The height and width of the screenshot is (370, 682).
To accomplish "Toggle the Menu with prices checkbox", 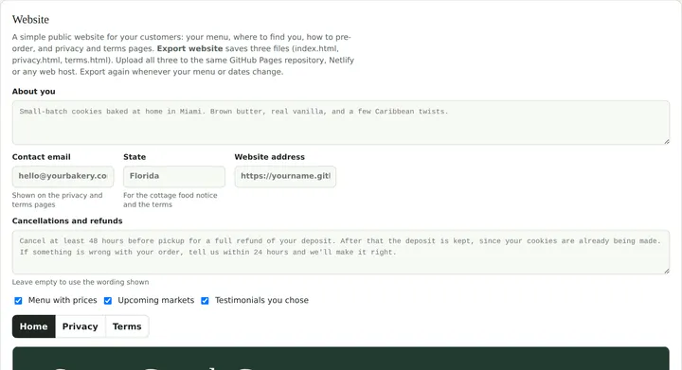I will [x=18, y=301].
